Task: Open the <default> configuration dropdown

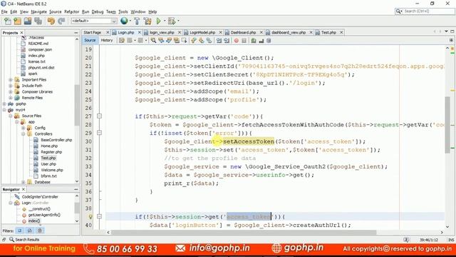Action: click(x=93, y=21)
